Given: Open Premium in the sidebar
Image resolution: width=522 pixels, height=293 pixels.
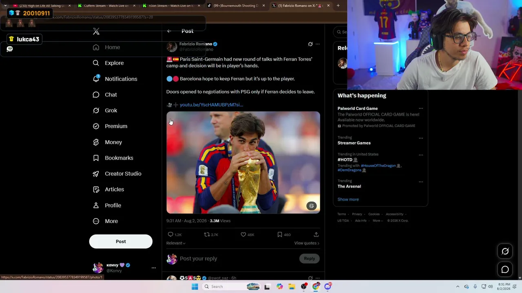Looking at the screenshot, I should 110,126.
